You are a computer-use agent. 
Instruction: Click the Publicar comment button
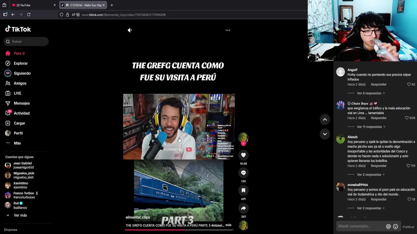tap(409, 227)
